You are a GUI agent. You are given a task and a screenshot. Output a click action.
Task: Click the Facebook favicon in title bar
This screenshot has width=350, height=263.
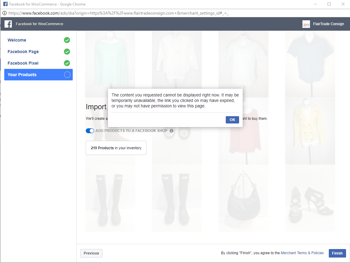tap(5, 4)
